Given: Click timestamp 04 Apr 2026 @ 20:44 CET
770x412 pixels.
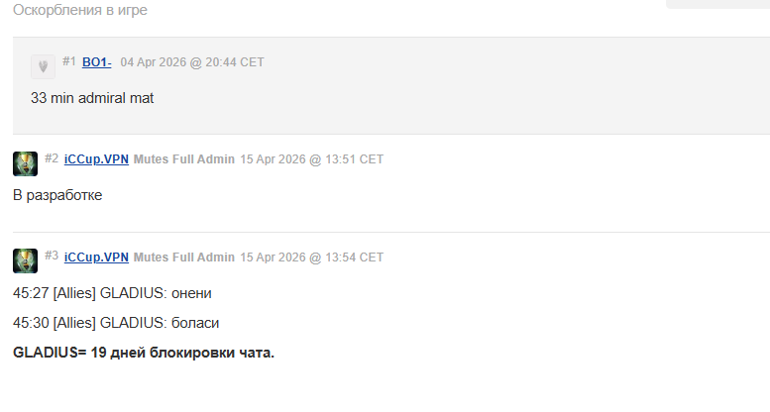Looking at the screenshot, I should tap(192, 62).
